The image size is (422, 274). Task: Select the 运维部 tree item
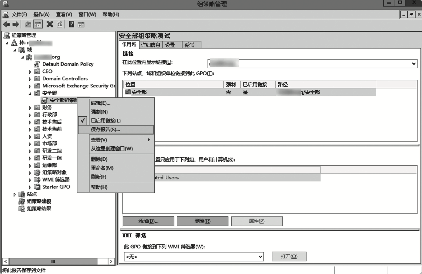pos(50,165)
